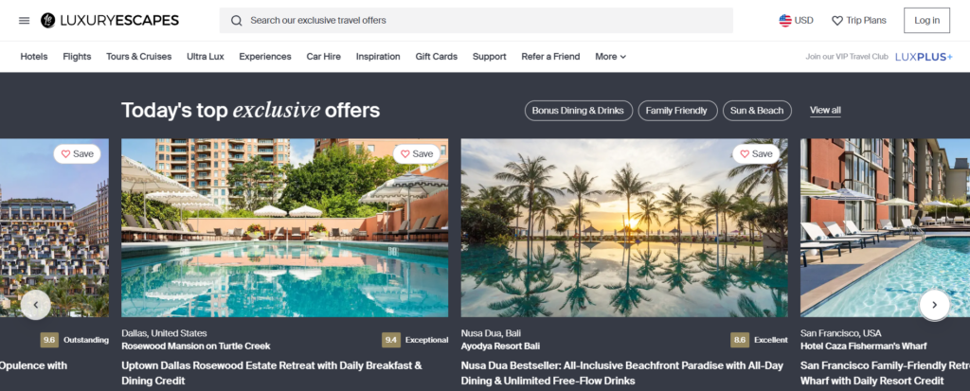
Task: Toggle Save on the leftmost offer card
Action: [x=77, y=154]
